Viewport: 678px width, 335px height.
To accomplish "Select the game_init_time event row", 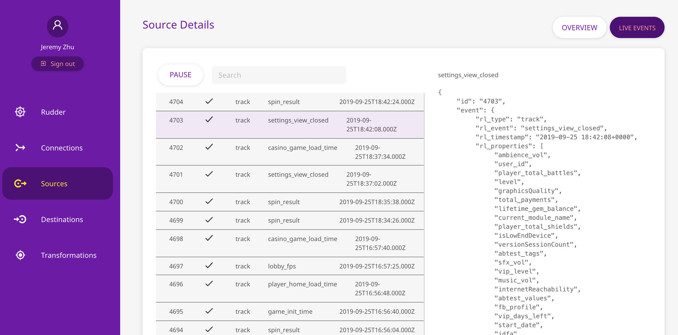I will 290,311.
